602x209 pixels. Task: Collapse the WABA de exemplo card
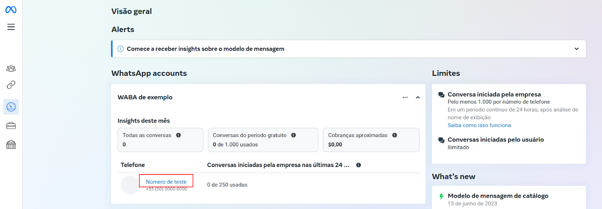[x=418, y=97]
